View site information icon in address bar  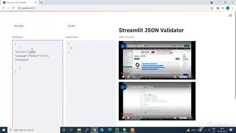coord(19,8)
